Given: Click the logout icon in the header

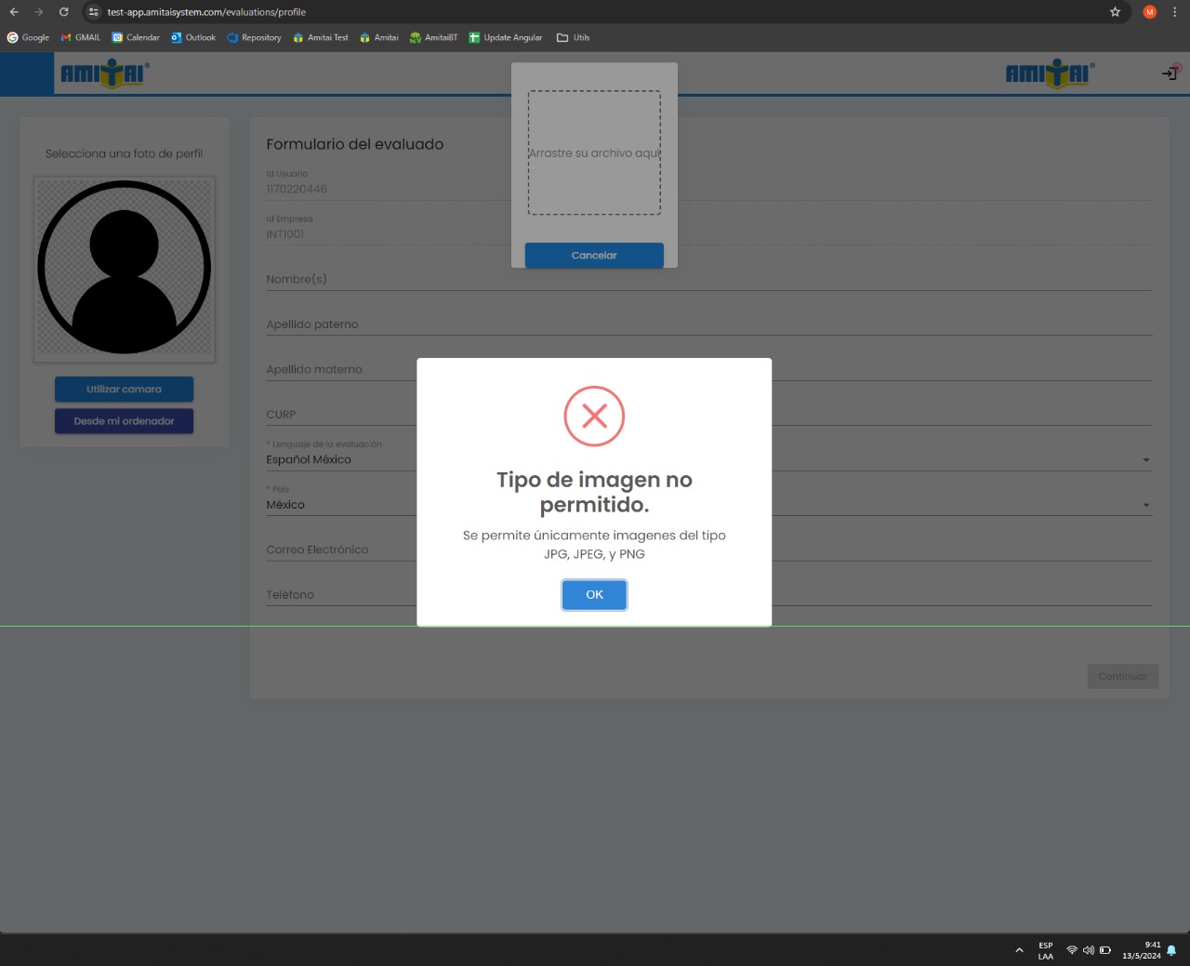Looking at the screenshot, I should [x=1170, y=73].
